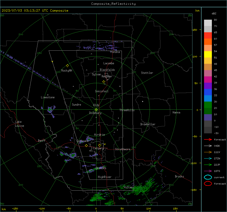
Task: Select the green swatch between 30 and 20
Action: pyautogui.click(x=208, y=105)
